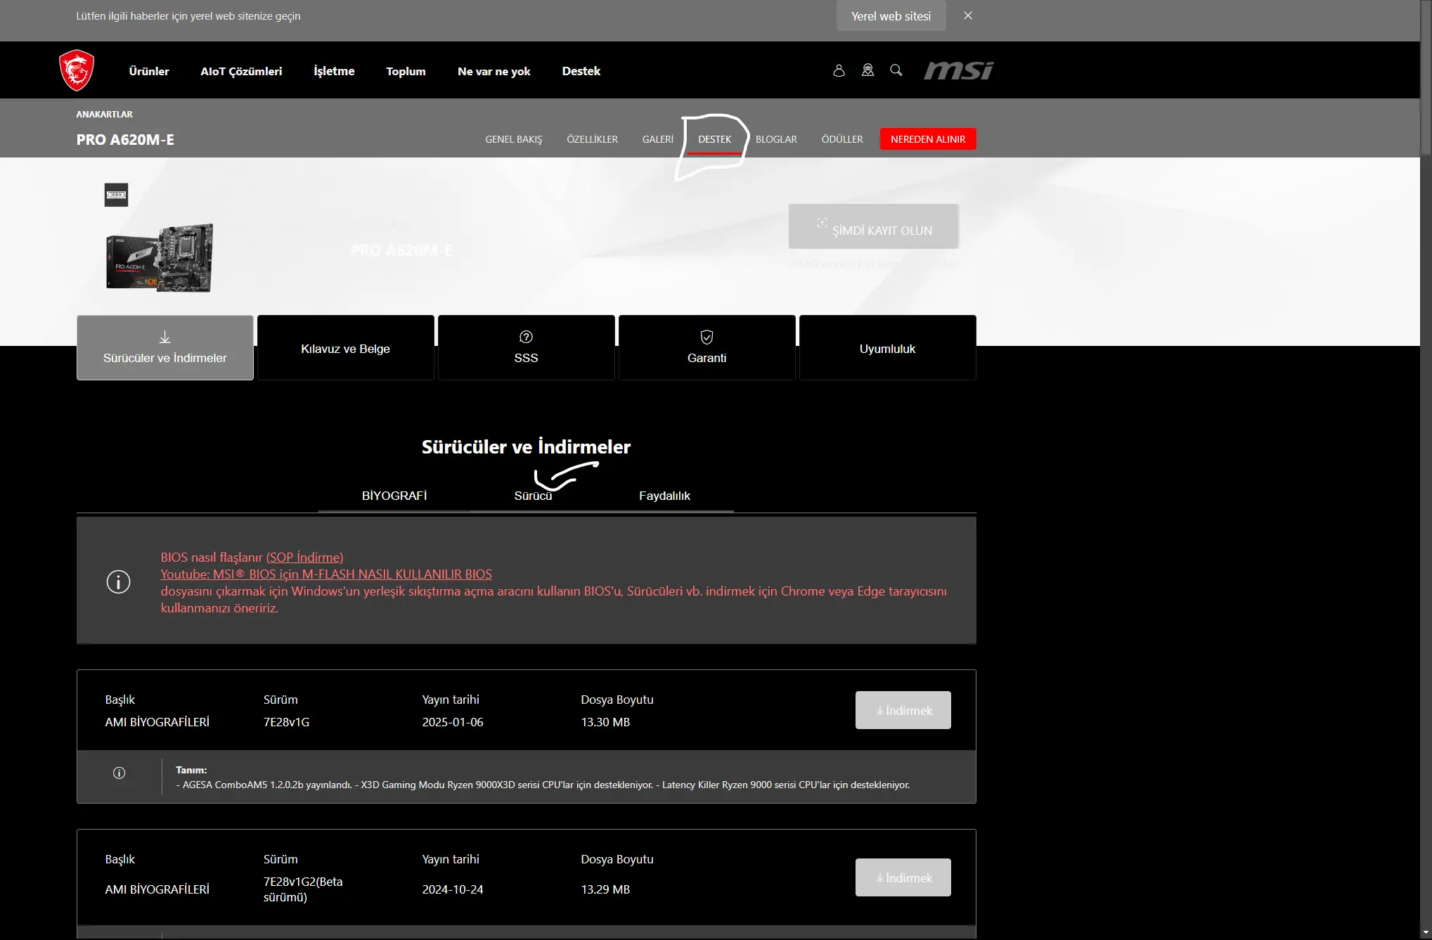Screen dimensions: 1432x940
Task: Click the 2025-01-06 release date
Action: coord(453,722)
